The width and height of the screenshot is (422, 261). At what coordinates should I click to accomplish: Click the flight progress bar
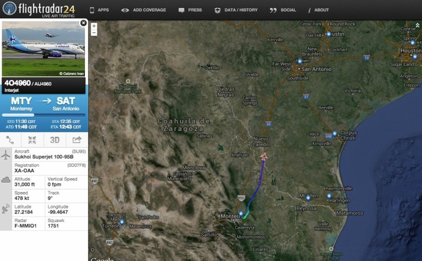click(x=43, y=115)
